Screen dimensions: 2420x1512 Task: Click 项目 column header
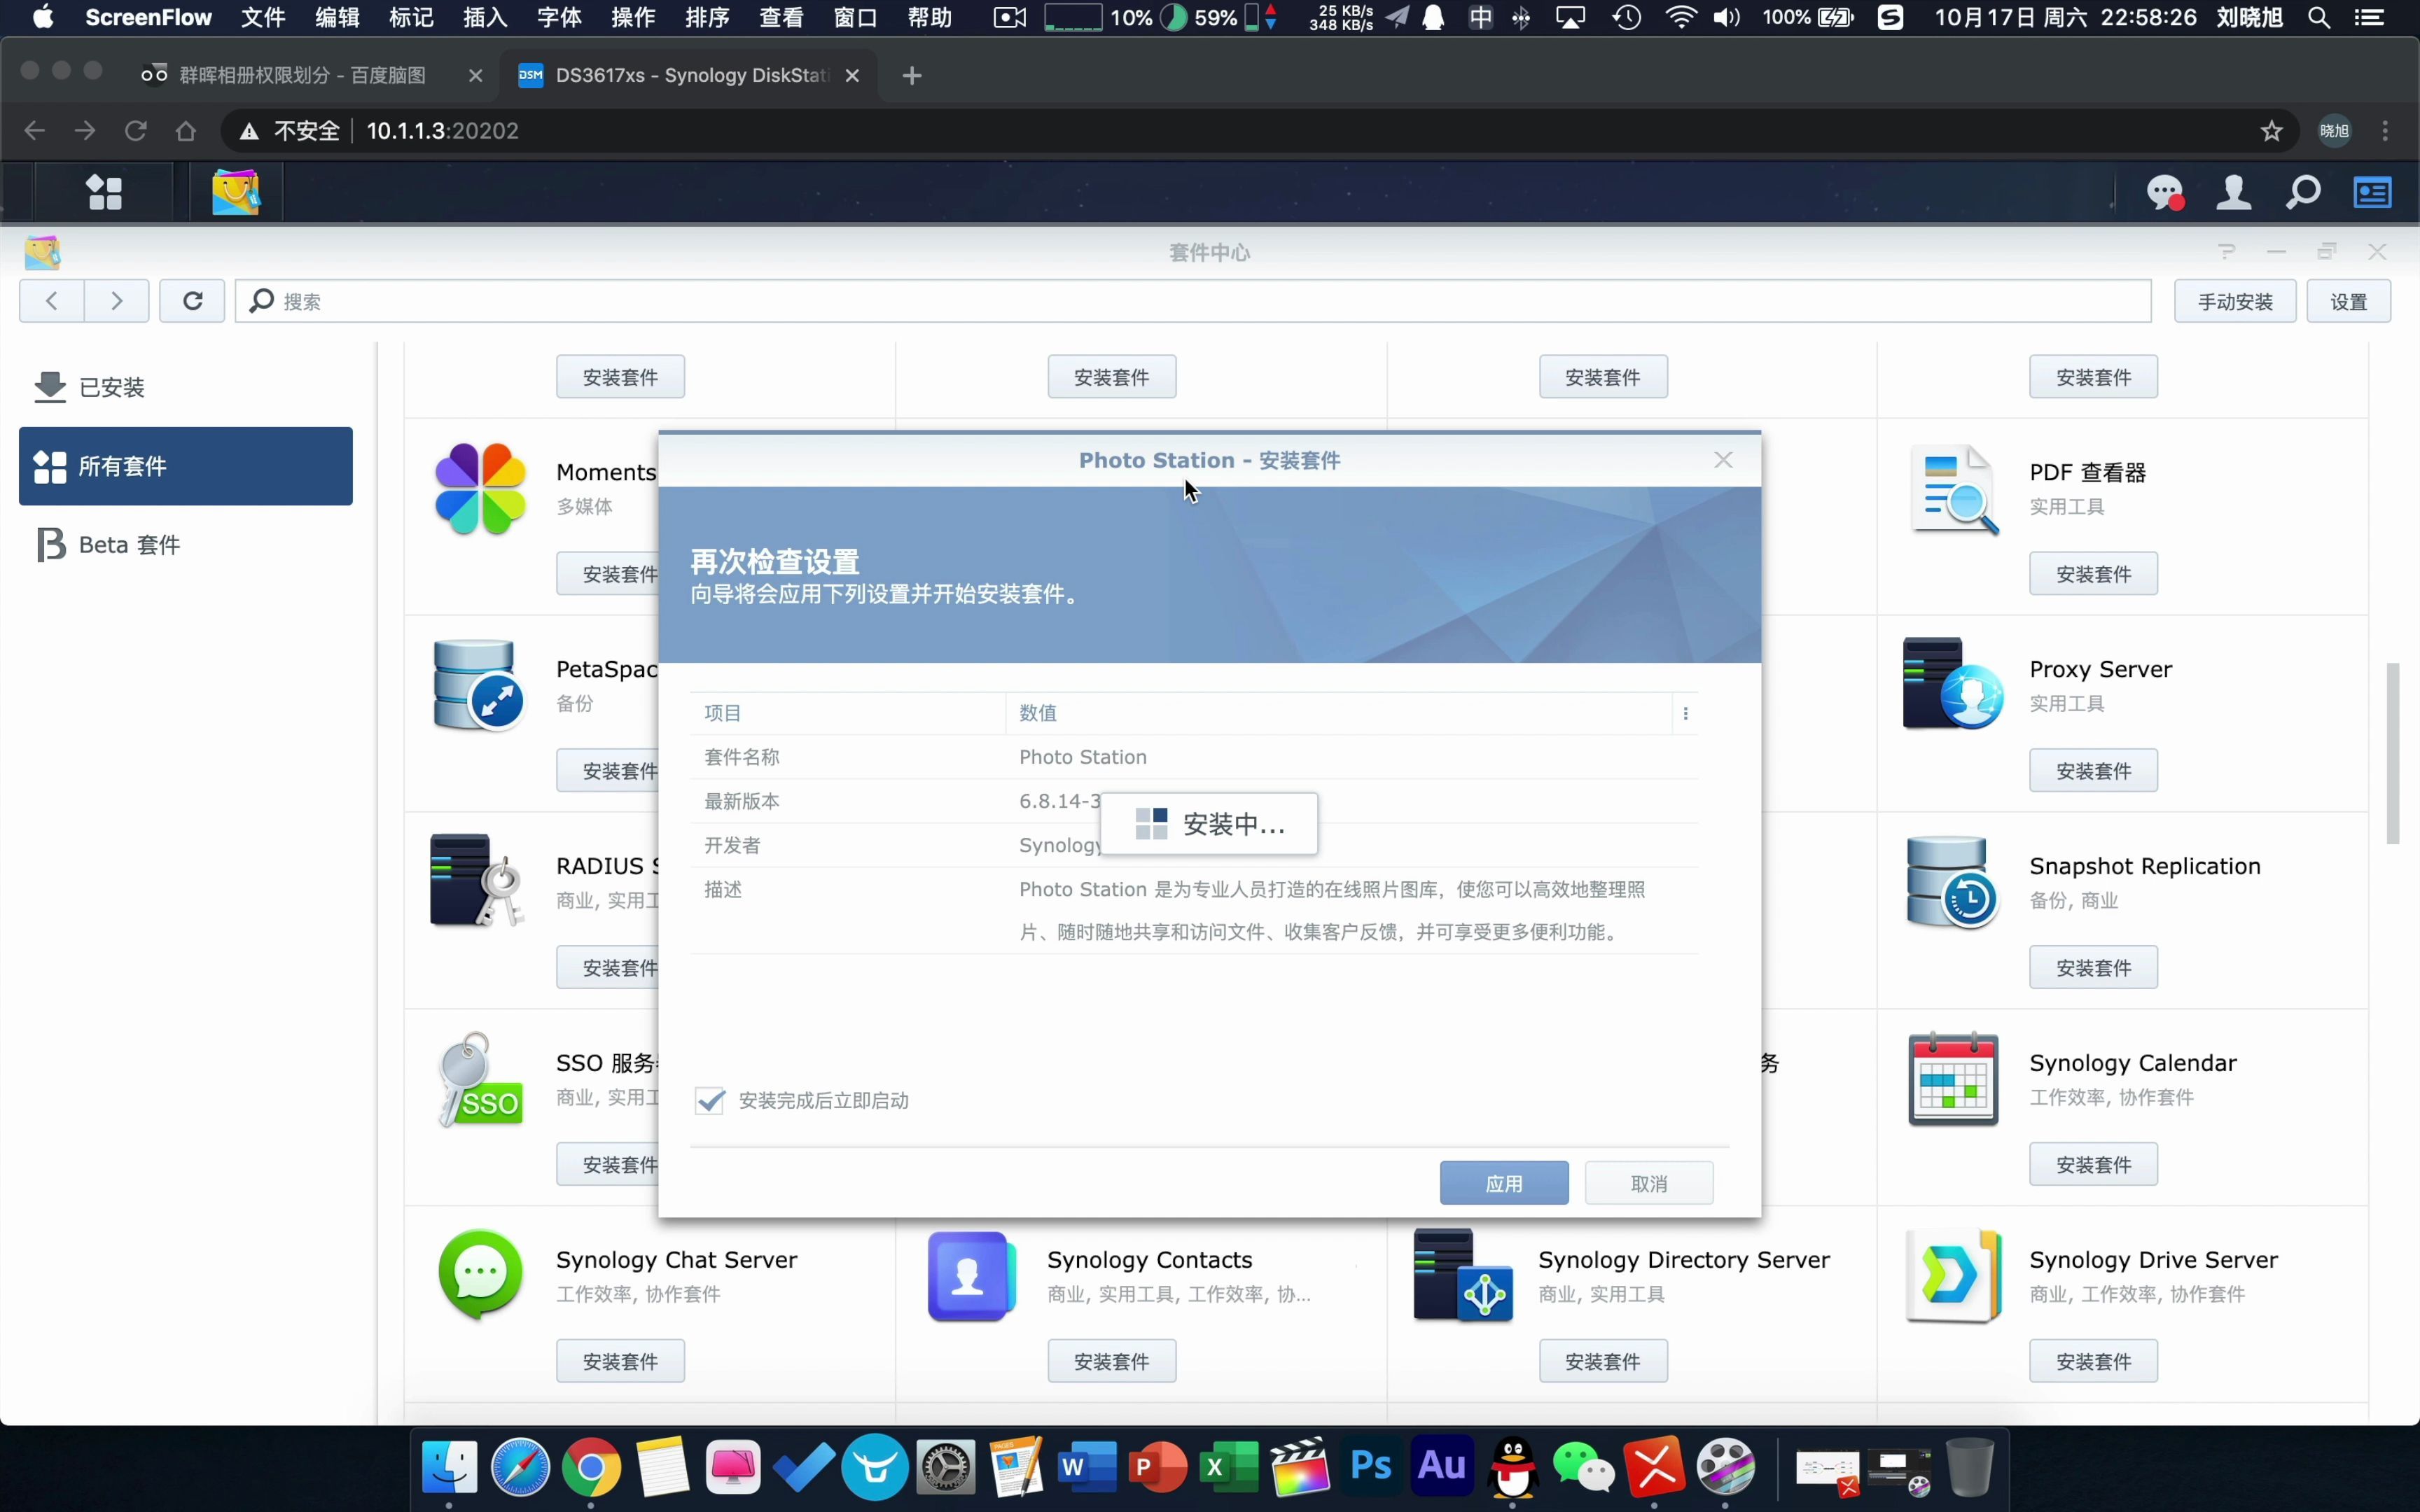pos(848,713)
